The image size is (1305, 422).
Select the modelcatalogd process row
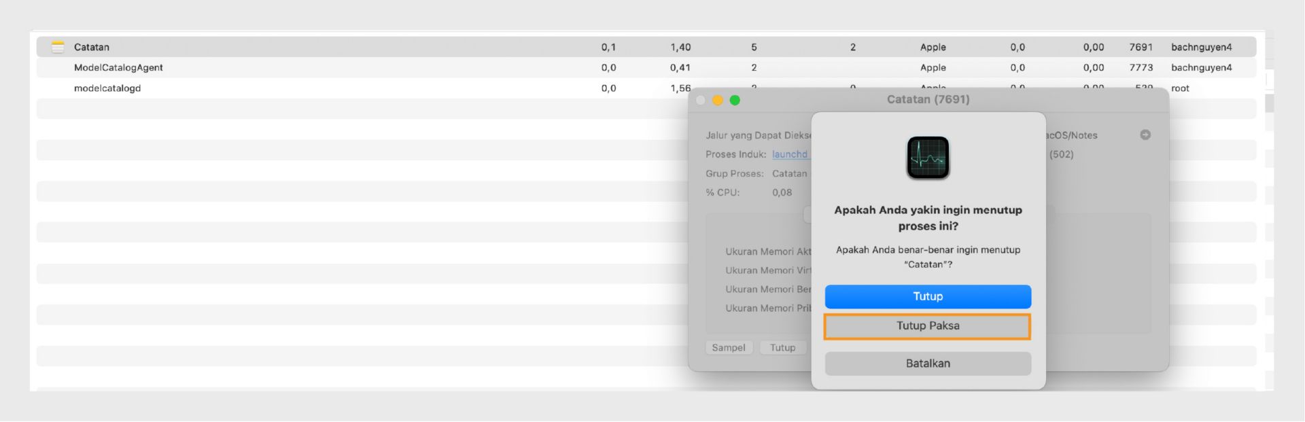(646, 88)
